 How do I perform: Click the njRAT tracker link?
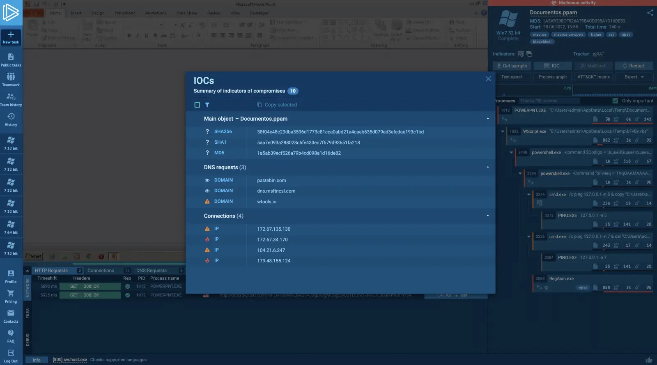598,54
